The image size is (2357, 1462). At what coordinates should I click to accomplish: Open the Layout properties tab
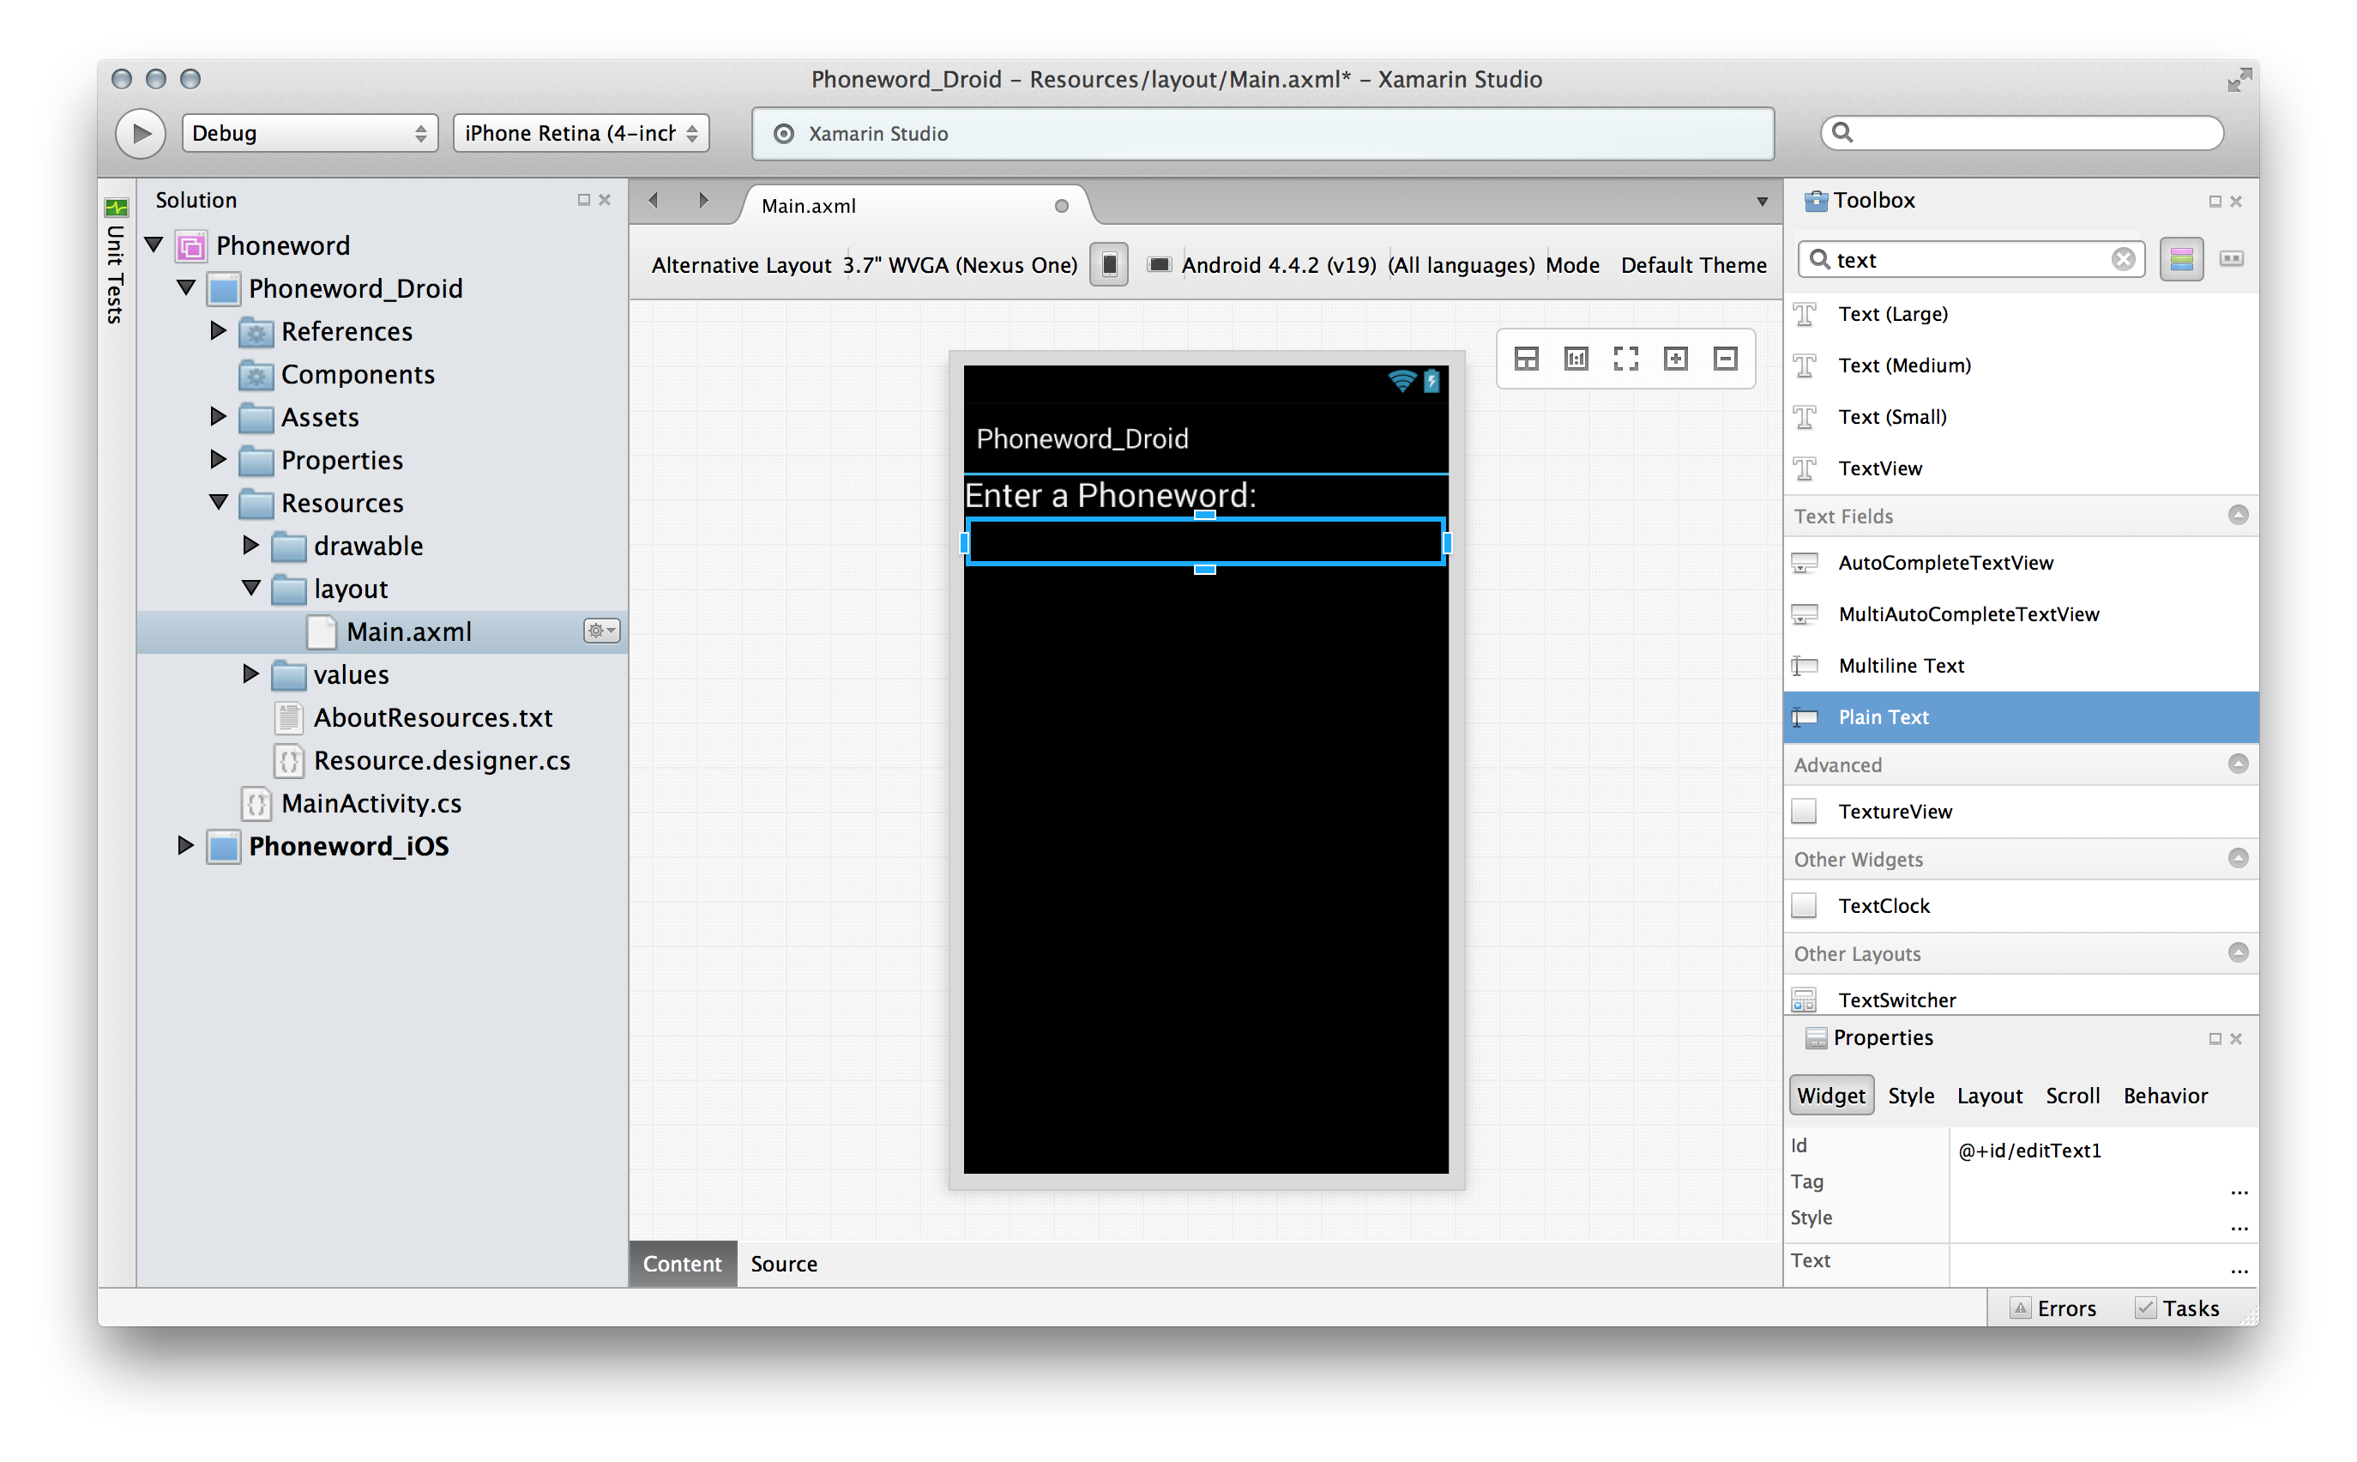(x=1989, y=1096)
